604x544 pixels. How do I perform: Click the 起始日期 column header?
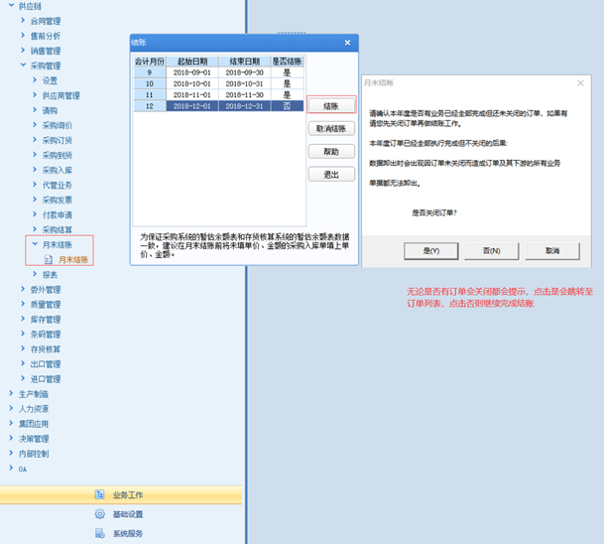click(192, 62)
